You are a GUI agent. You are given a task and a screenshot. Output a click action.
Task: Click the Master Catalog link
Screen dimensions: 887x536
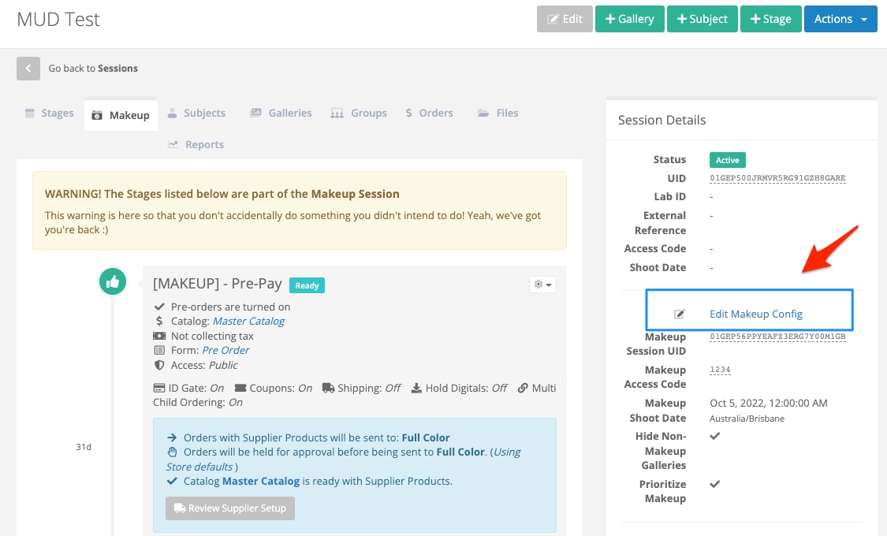coord(248,321)
